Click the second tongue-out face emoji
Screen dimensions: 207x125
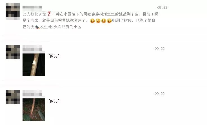(x=98, y=21)
